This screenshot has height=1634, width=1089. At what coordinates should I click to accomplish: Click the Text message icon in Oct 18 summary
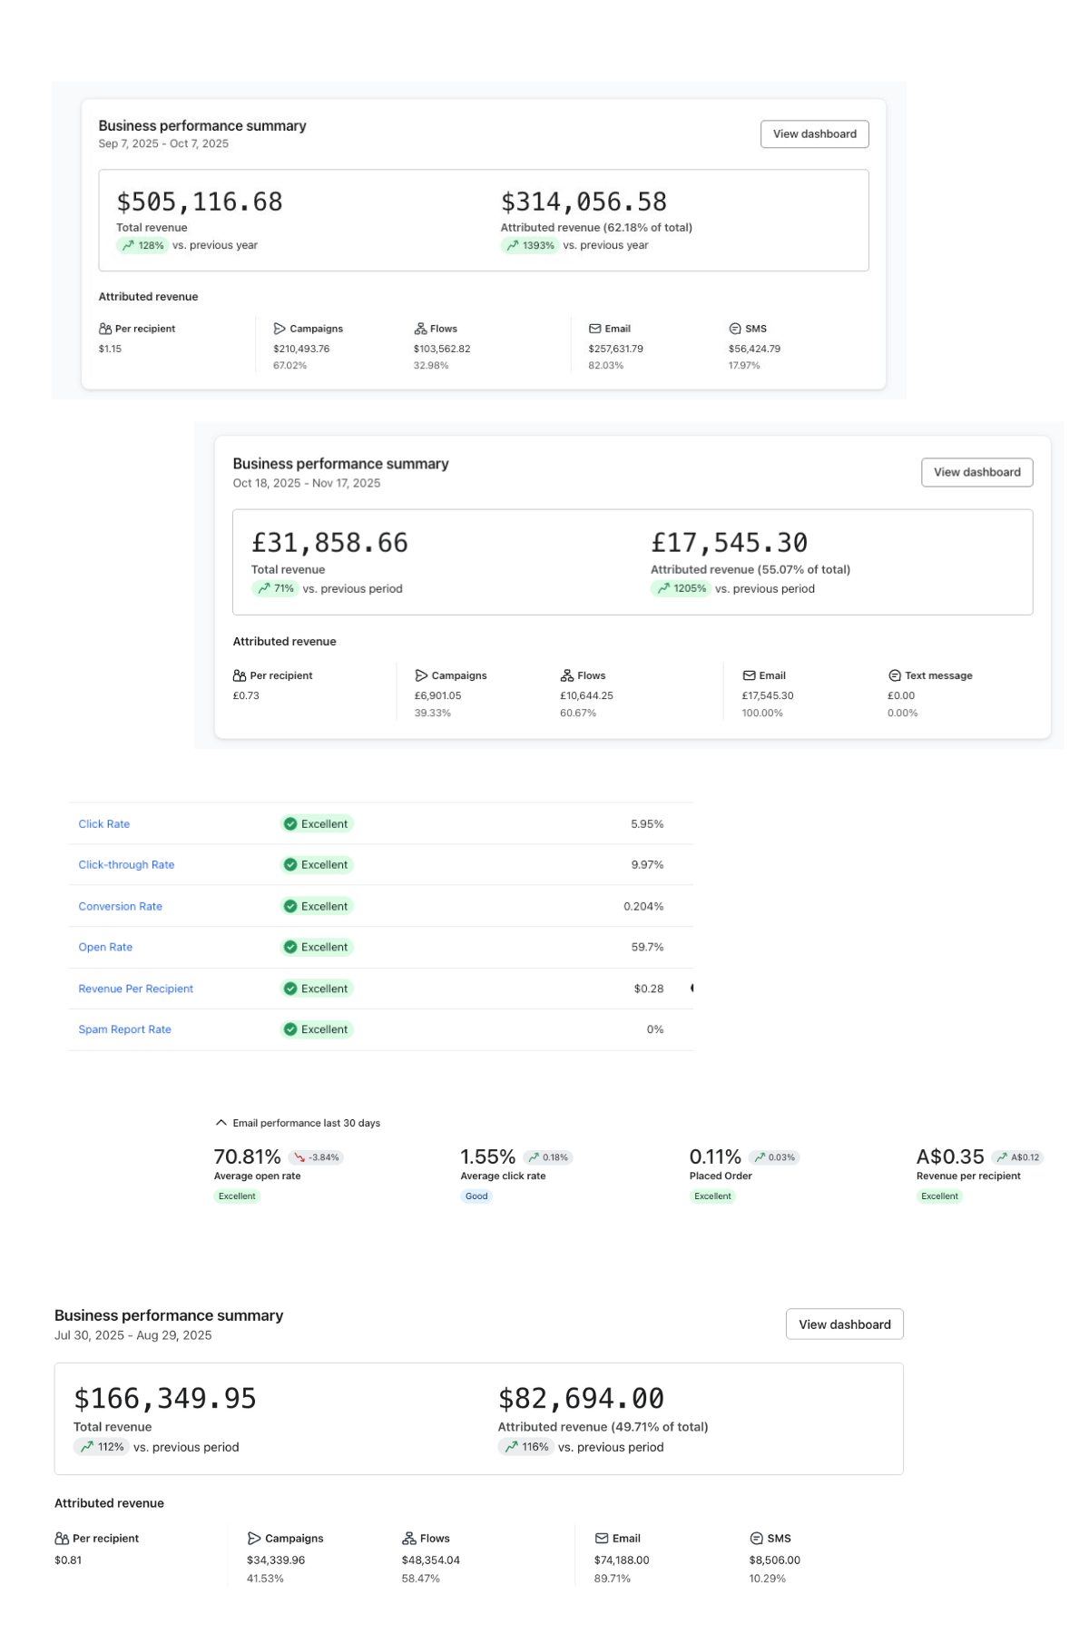(x=895, y=675)
